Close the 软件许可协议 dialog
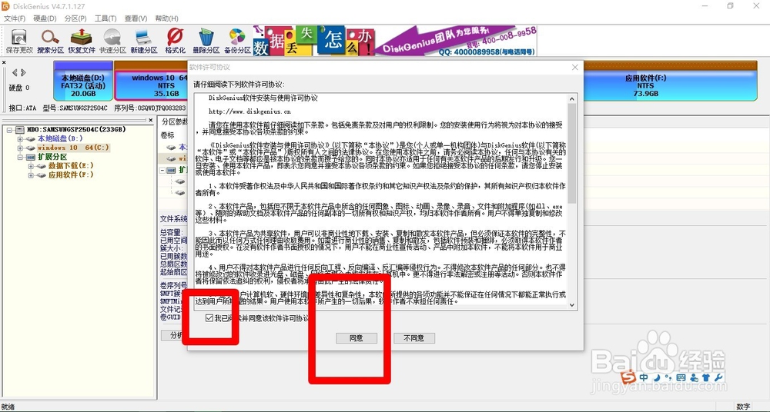Image resolution: width=770 pixels, height=412 pixels. point(574,67)
